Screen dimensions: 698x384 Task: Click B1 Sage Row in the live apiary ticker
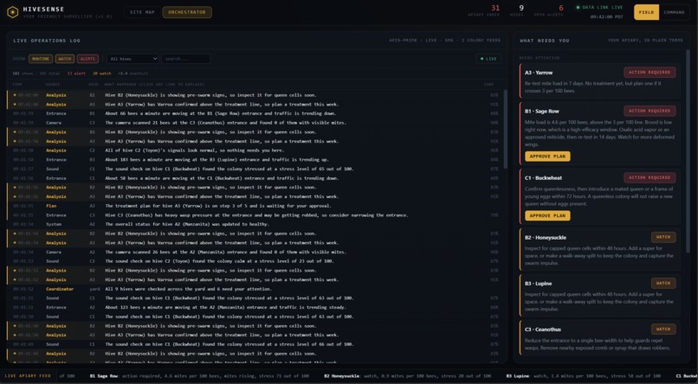tap(104, 376)
